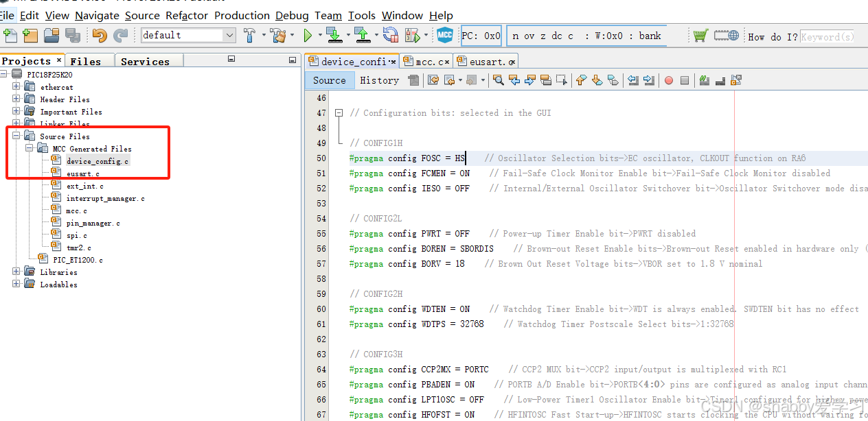Viewport: 868px width, 421px height.
Task: Select Source view button in editor
Action: [x=330, y=80]
